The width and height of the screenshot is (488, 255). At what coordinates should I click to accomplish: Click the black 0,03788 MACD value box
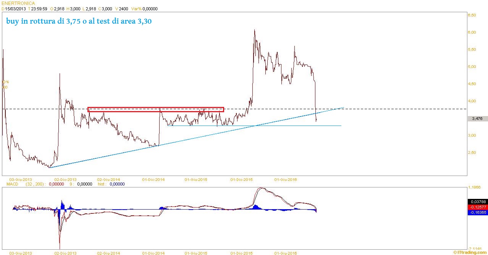tap(477, 202)
